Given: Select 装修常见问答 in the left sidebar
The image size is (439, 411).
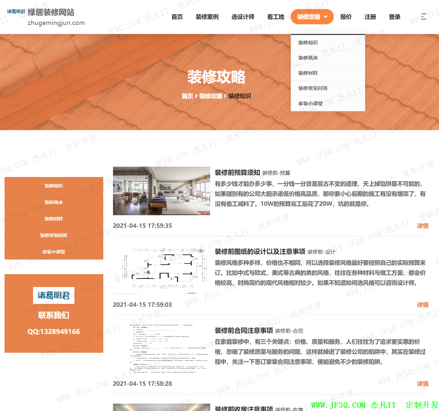Looking at the screenshot, I should [x=54, y=235].
